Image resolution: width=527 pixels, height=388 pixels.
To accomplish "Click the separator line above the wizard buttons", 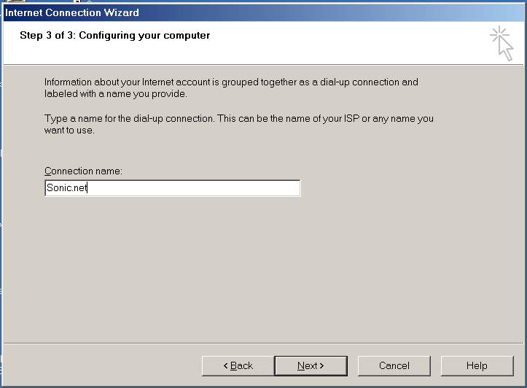I will 262,344.
